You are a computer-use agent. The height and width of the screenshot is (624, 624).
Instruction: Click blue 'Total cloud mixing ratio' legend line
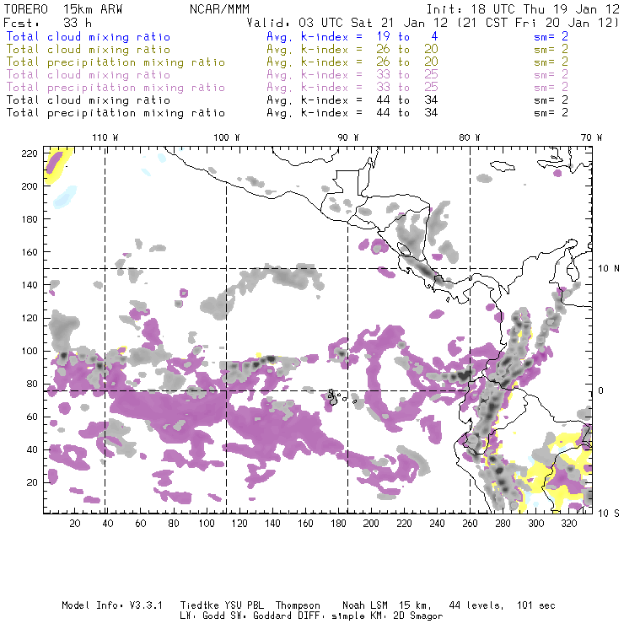(x=89, y=37)
